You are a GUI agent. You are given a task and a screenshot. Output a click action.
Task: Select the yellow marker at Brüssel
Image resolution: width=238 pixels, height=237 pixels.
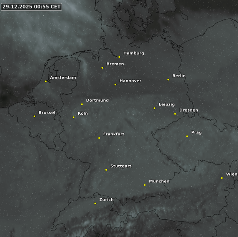click(35, 117)
